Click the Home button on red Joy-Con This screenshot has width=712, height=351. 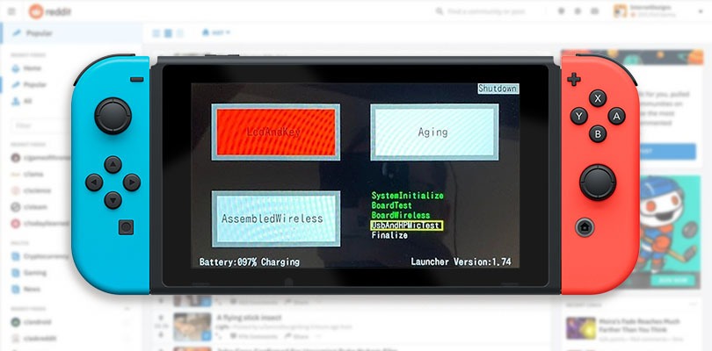(x=585, y=227)
